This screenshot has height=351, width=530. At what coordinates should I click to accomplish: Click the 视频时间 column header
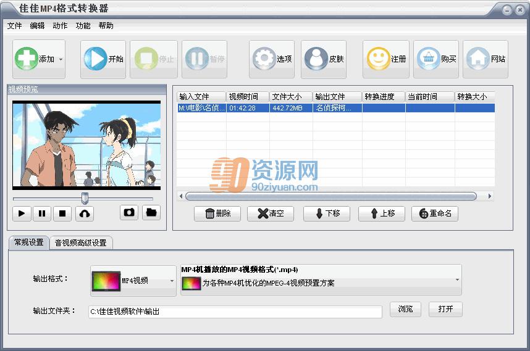tap(248, 97)
